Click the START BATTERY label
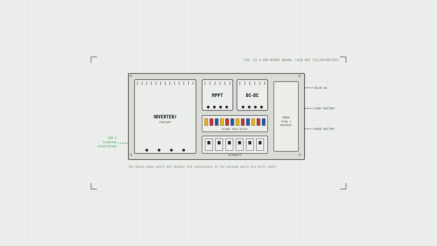 tap(324, 108)
